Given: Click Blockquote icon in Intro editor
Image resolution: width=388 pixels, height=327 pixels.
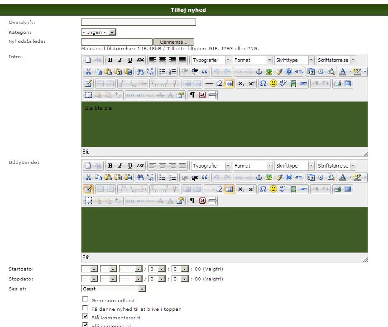Looking at the screenshot, I should coord(204,72).
